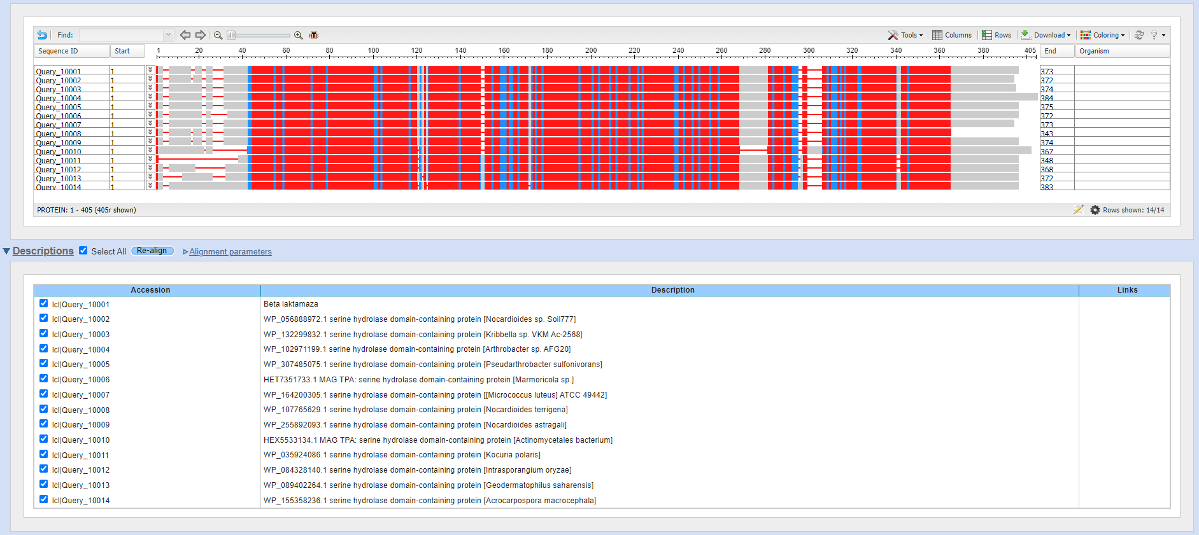Viewport: 1199px width, 535px height.
Task: Uncheck the lcl|Query_10001 checkbox
Action: click(x=43, y=303)
